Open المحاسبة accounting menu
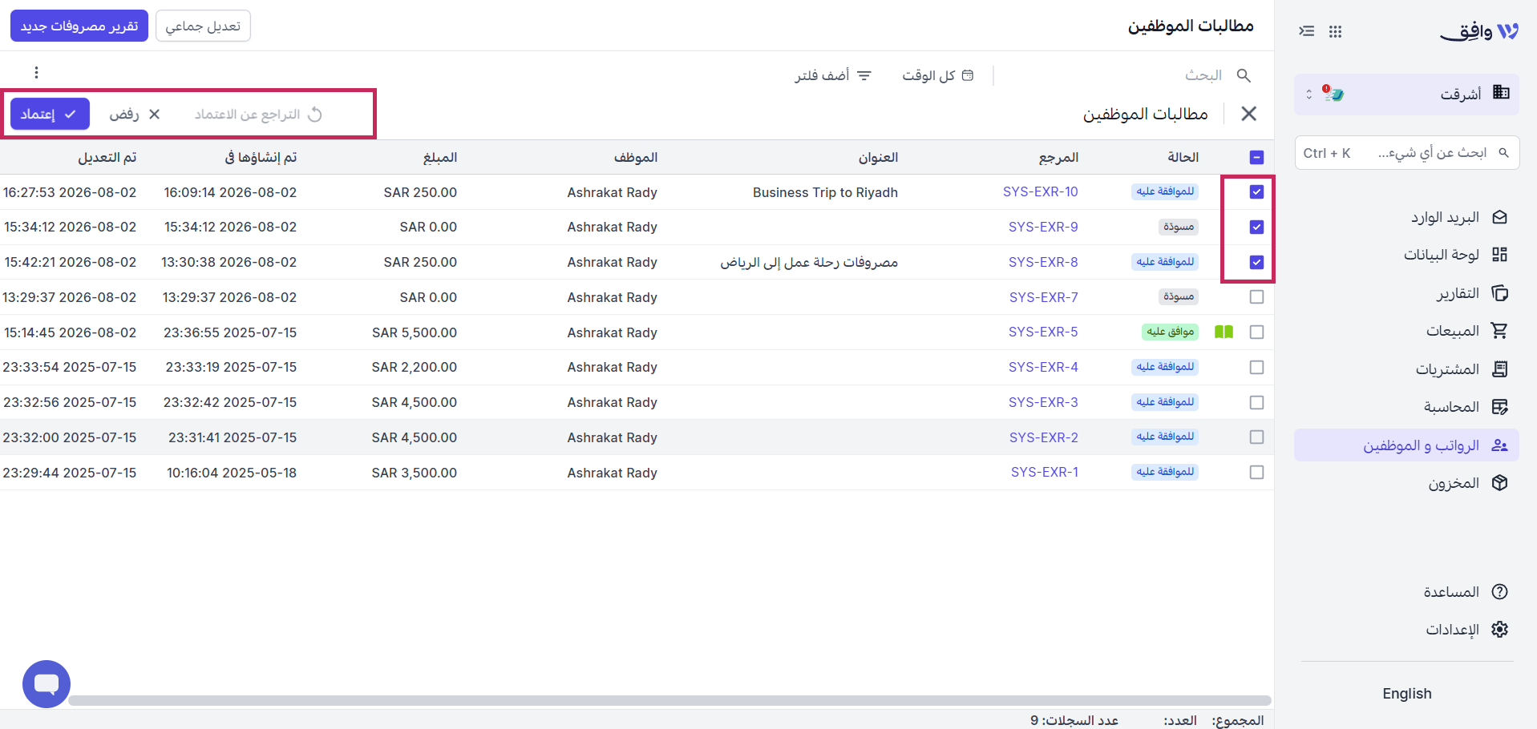 point(1466,407)
